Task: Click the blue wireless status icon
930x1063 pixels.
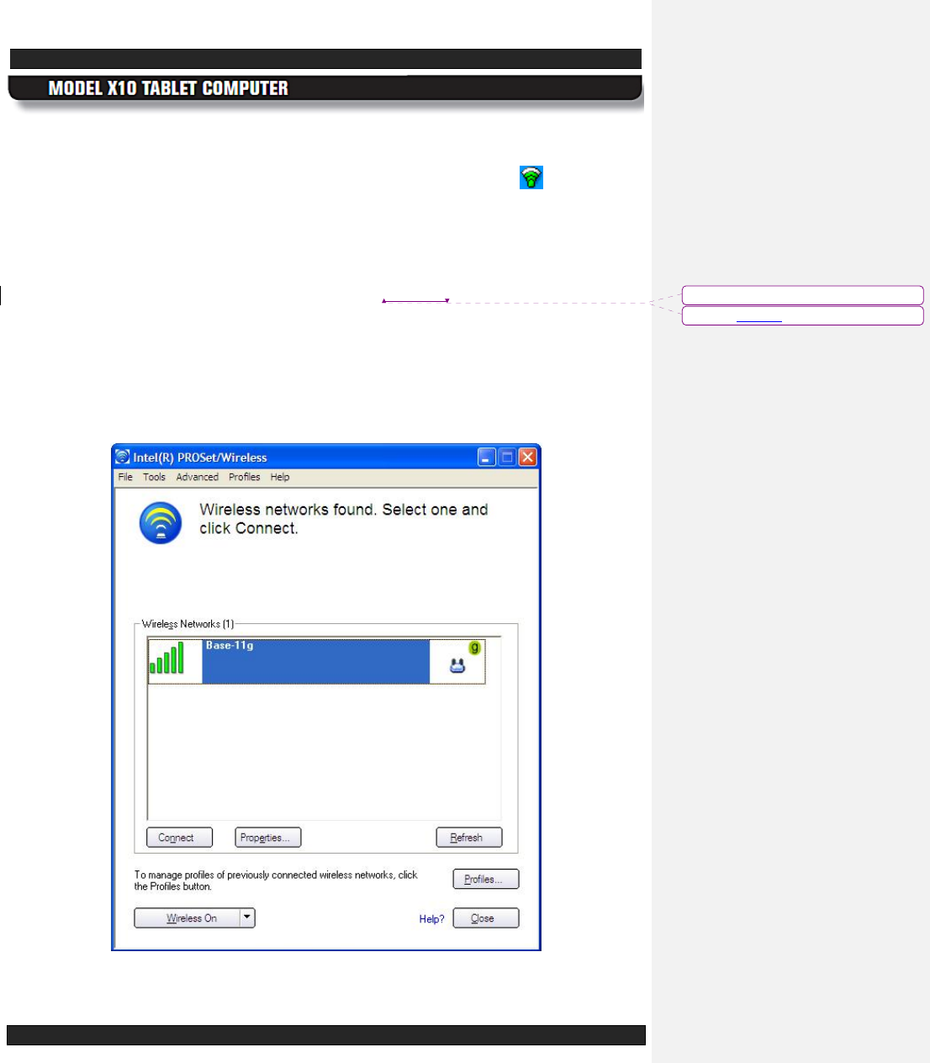Action: click(161, 523)
